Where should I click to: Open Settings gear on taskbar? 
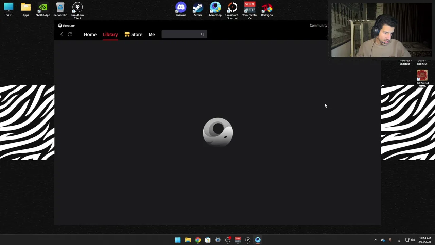pos(218,240)
